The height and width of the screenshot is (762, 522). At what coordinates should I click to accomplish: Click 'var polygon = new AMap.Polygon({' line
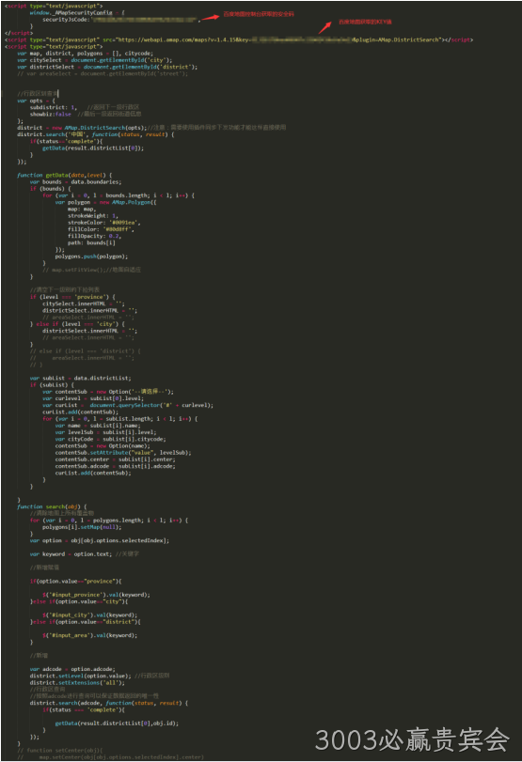coord(105,203)
